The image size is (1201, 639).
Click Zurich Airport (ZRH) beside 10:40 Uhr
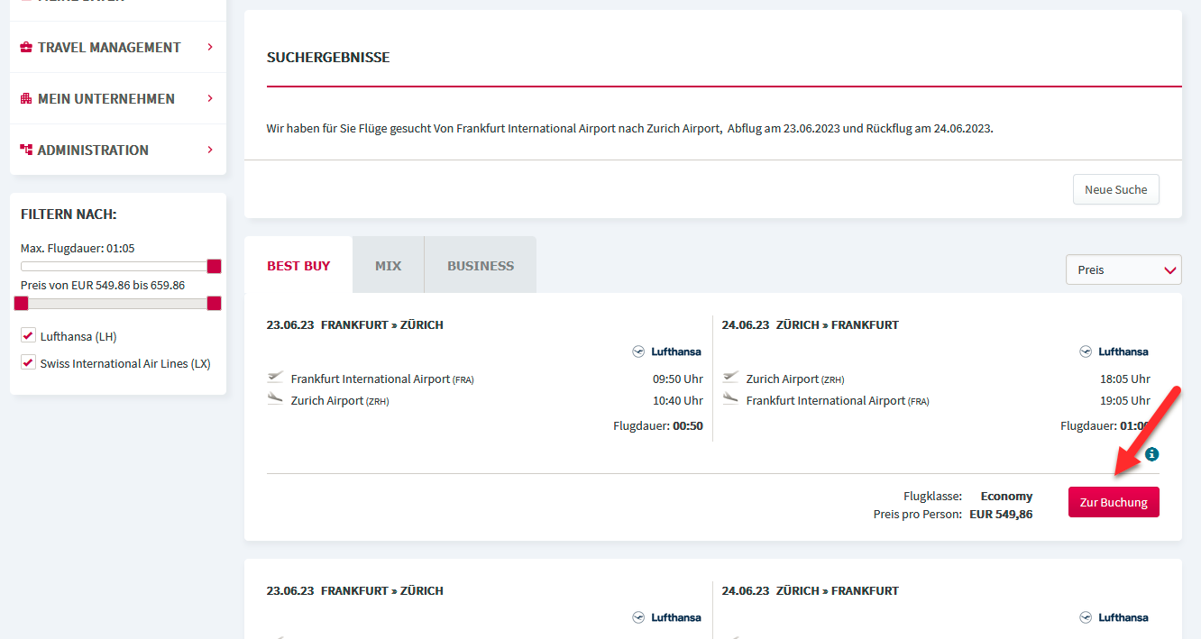click(340, 400)
